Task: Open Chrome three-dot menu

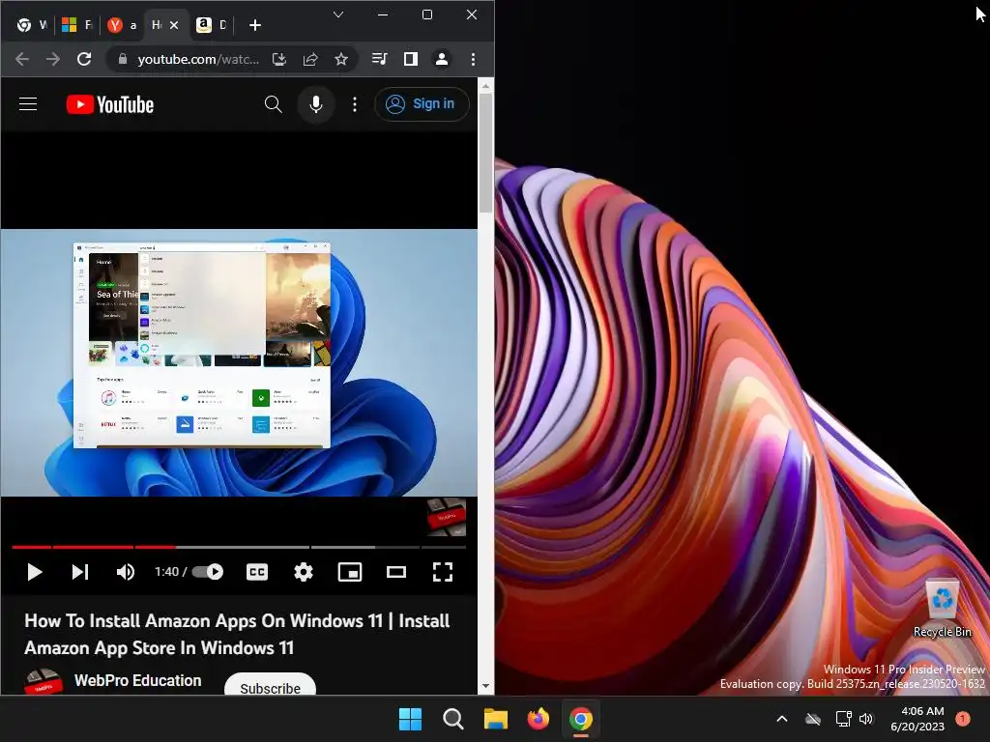Action: click(473, 59)
